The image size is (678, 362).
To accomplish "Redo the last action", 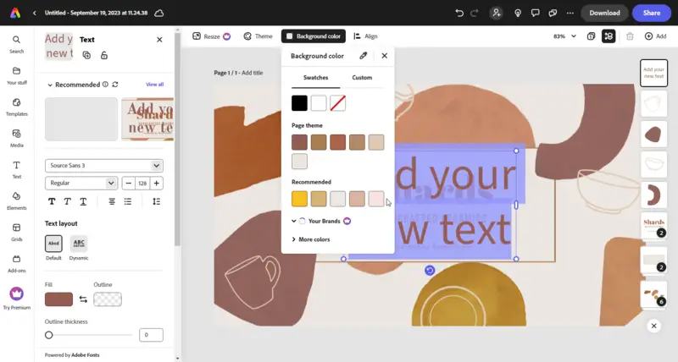I will (475, 13).
